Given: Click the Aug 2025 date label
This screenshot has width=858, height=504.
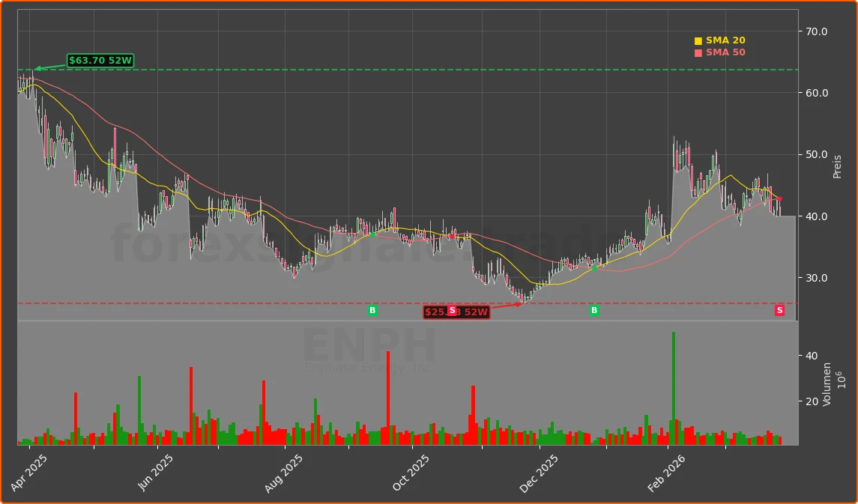Looking at the screenshot, I should tap(283, 473).
